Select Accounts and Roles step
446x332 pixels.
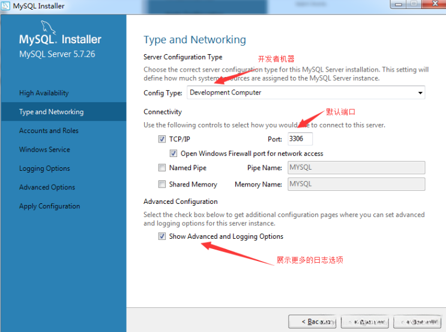pyautogui.click(x=49, y=131)
